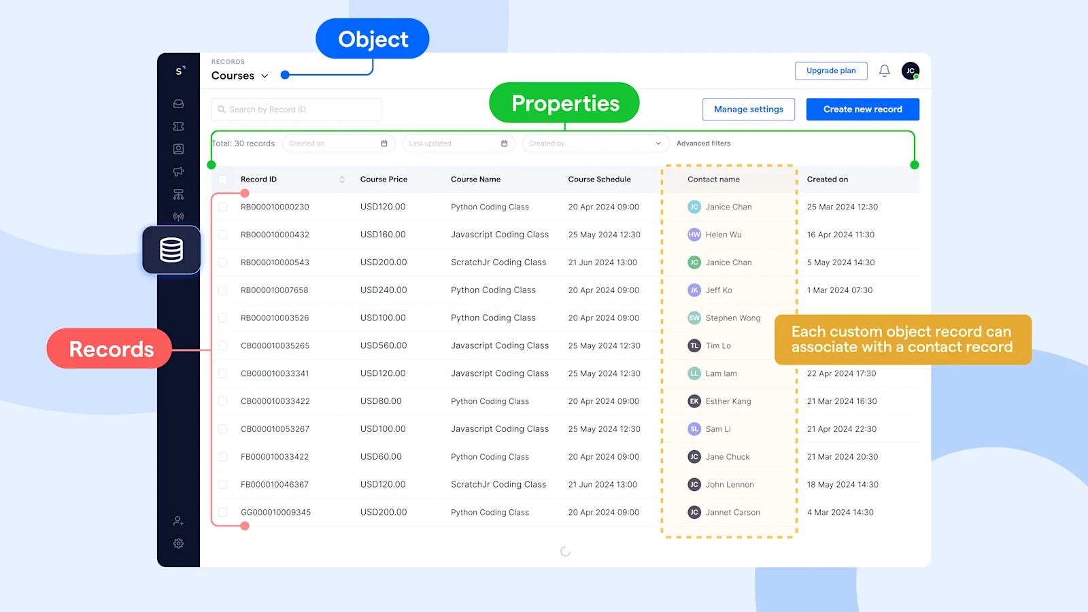Check the row RB000010000432 checkbox

point(223,235)
